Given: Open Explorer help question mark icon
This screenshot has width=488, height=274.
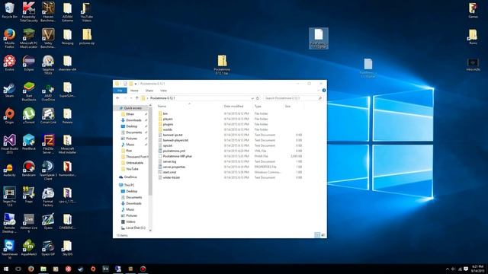Looking at the screenshot, I should 323,91.
